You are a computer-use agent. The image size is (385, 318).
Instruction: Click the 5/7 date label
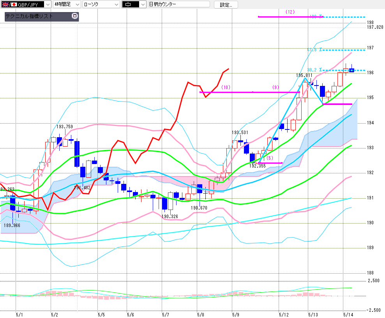pos(166,315)
